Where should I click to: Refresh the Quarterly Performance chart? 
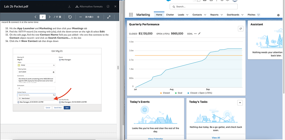pos(241,29)
